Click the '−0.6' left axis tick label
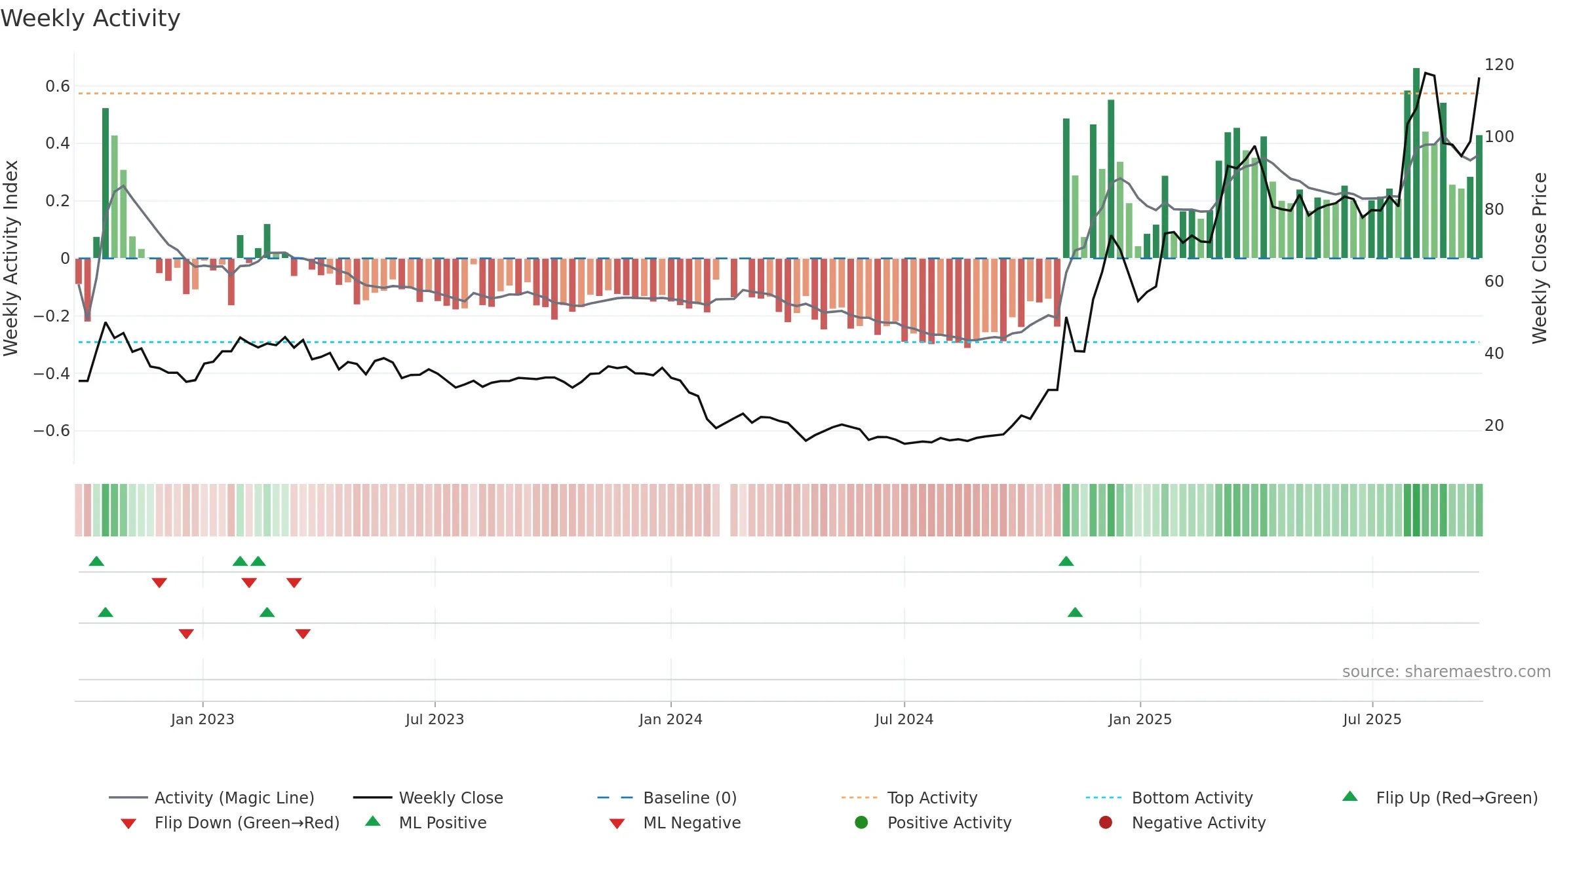This screenshot has height=884, width=1573. (52, 431)
